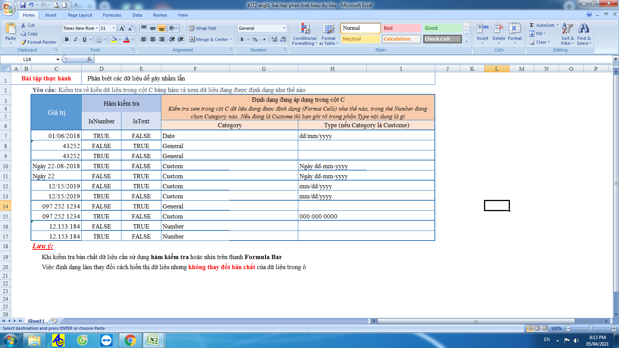Image resolution: width=619 pixels, height=348 pixels.
Task: Expand the AutoSum dropdown arrow
Action: 557,25
